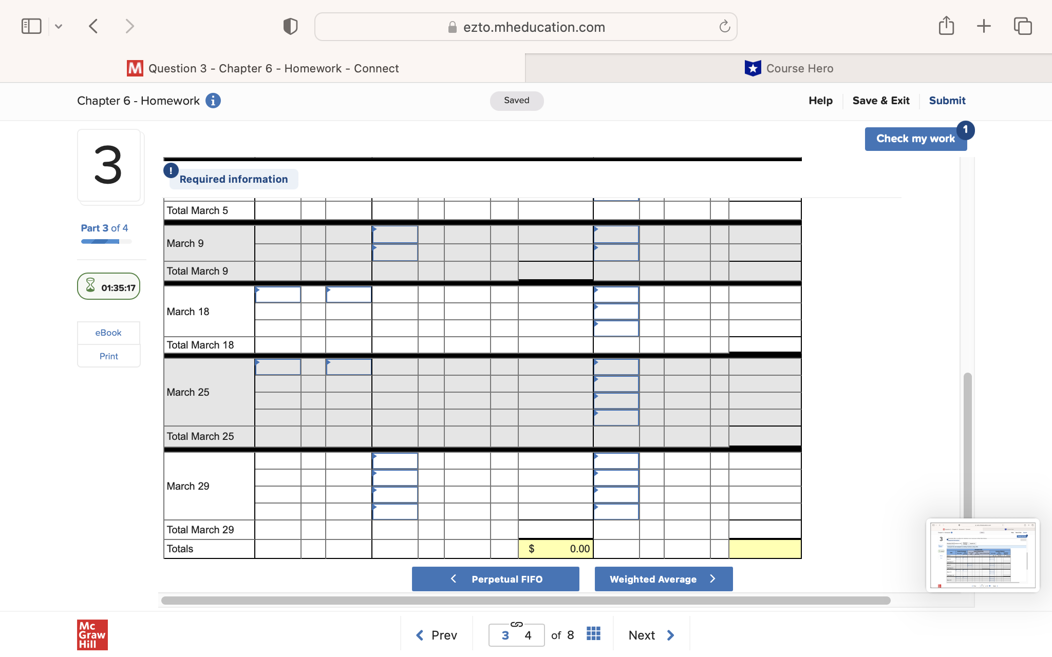1052x657 pixels.
Task: Open the eBook link
Action: (108, 333)
